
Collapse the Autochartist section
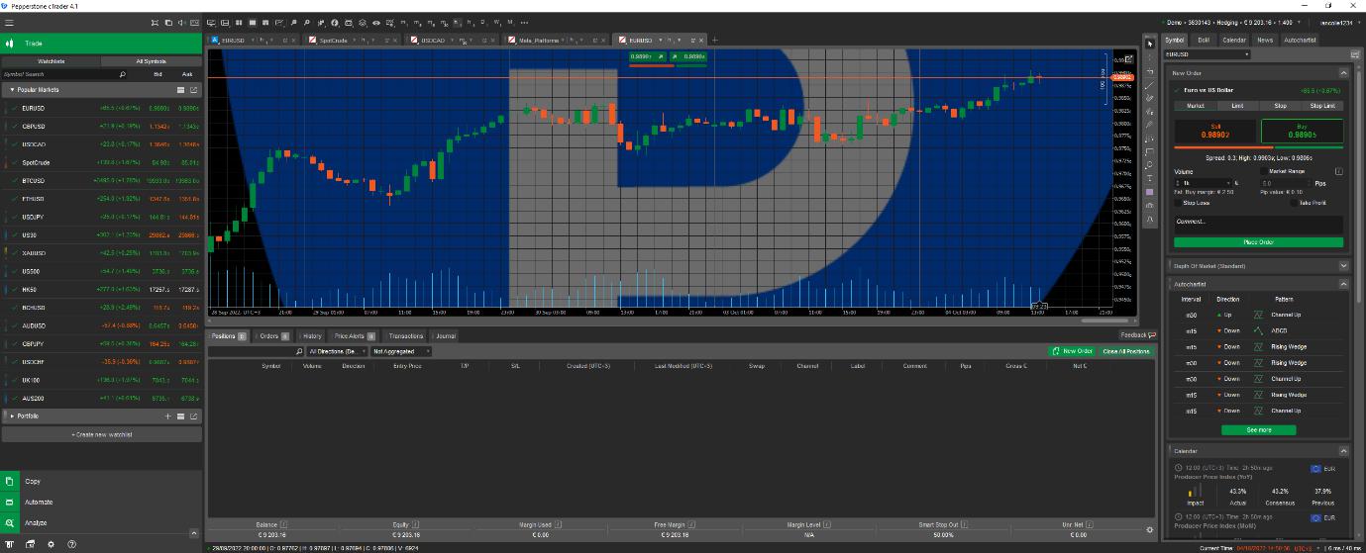click(x=1343, y=284)
